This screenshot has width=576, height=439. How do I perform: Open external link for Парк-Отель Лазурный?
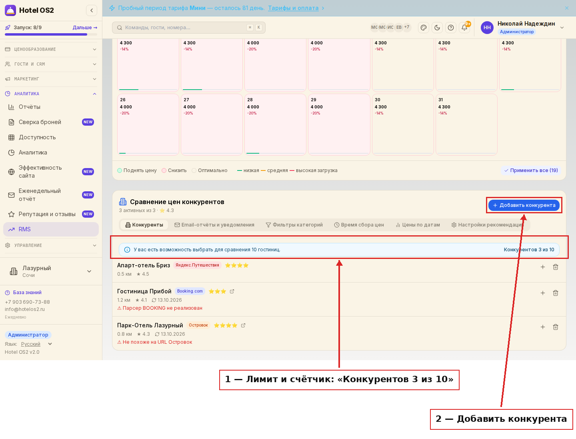(x=243, y=325)
